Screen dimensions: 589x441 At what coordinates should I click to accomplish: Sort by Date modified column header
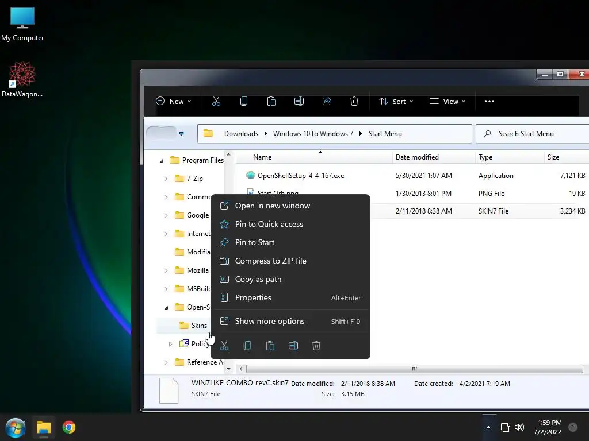[434, 157]
